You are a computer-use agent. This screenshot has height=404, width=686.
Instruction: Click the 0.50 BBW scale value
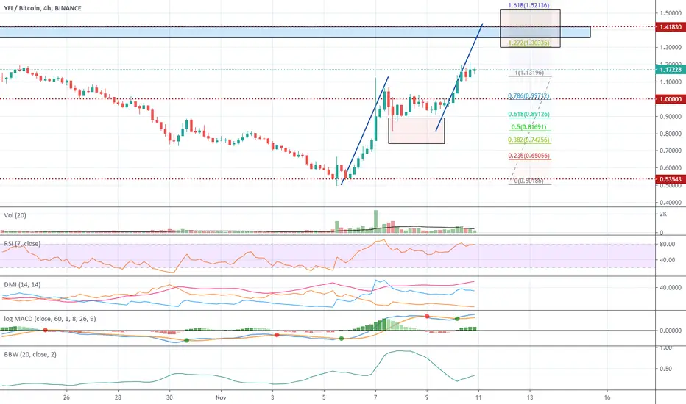coord(666,369)
